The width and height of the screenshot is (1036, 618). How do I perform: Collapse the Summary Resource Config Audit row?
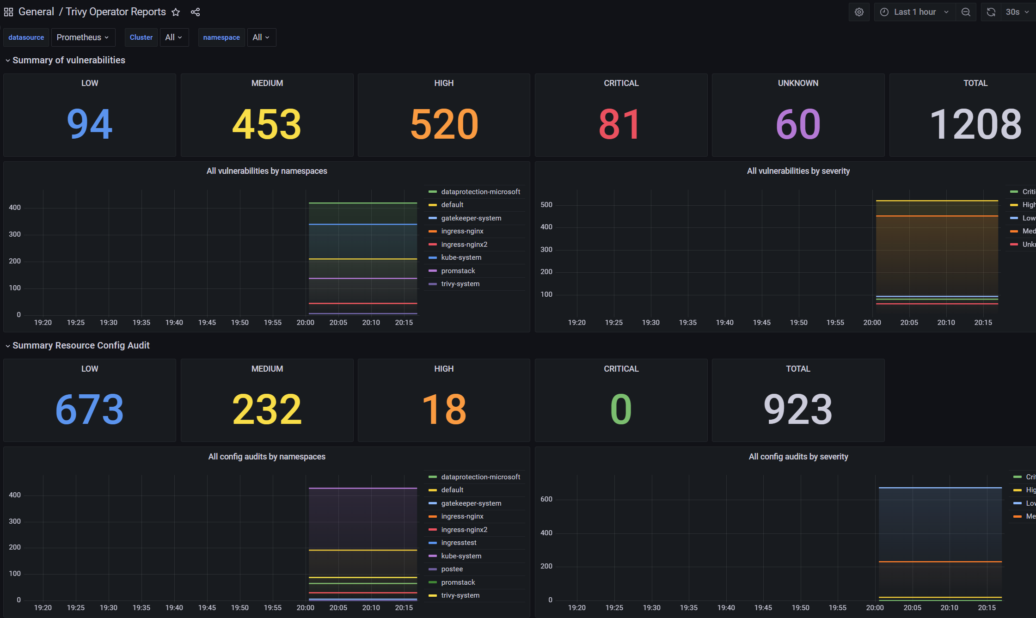[x=7, y=346]
